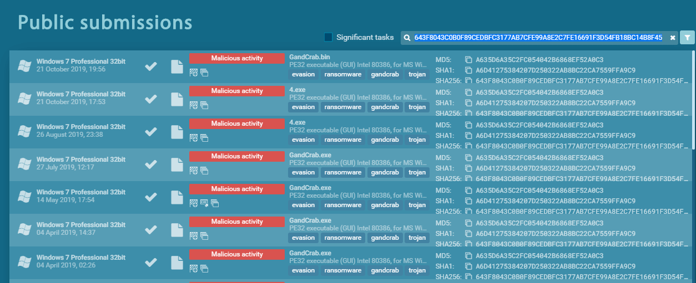Click SHA256 value in 26 August 23:38 row

[x=582, y=146]
